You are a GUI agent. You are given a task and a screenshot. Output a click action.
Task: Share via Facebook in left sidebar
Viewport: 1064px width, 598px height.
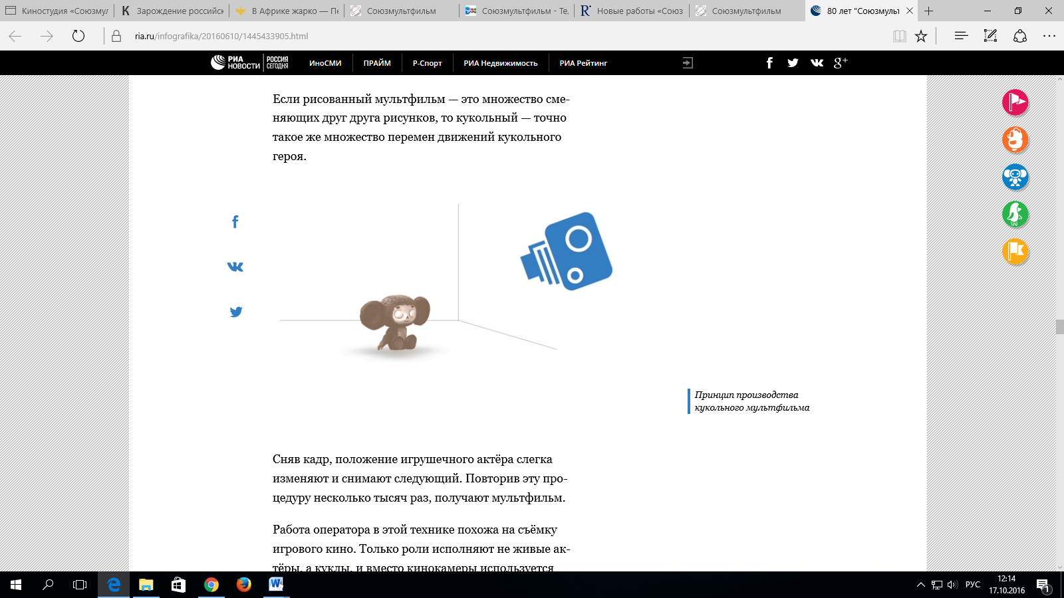(x=235, y=222)
